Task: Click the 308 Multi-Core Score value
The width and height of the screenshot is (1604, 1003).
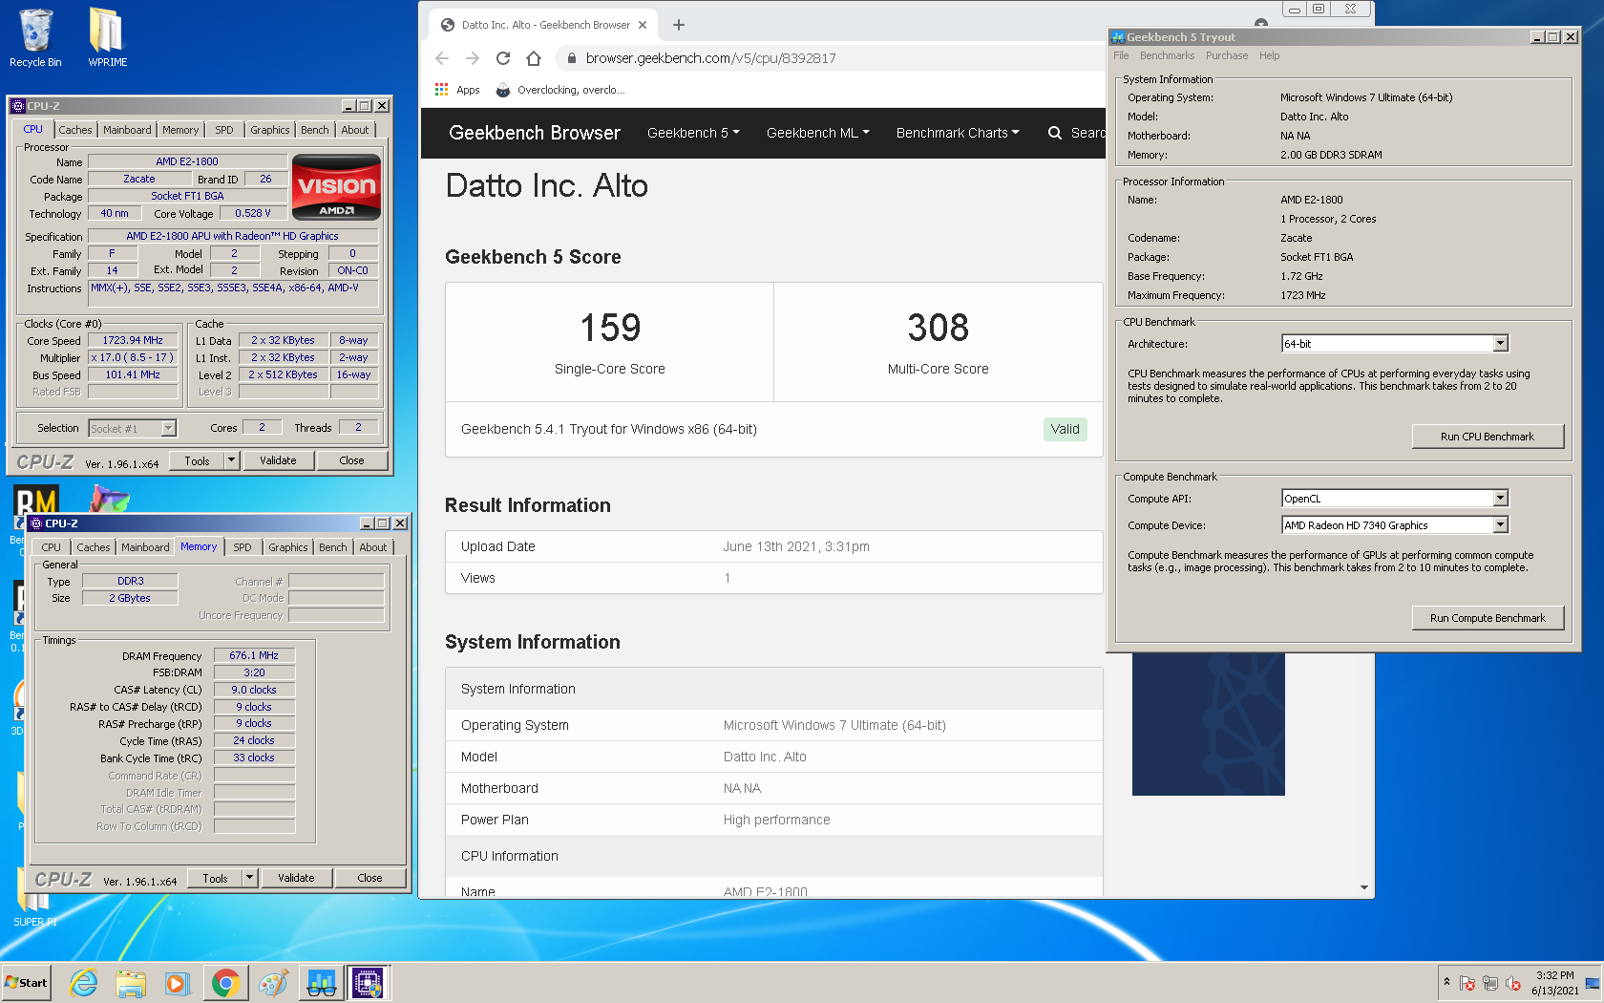Action: coord(938,328)
